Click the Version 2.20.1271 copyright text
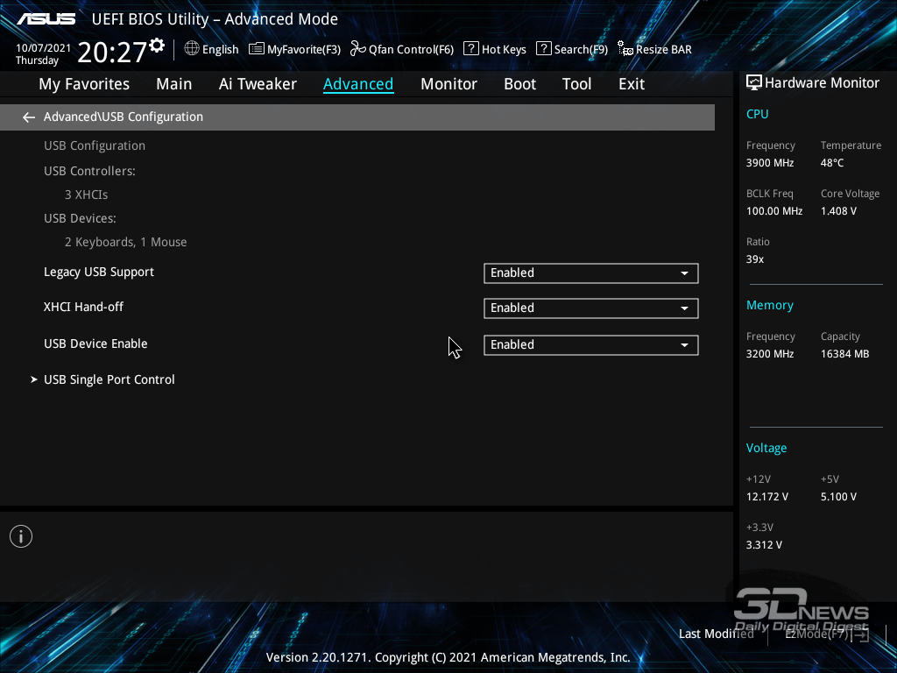897x673 pixels. tap(448, 657)
